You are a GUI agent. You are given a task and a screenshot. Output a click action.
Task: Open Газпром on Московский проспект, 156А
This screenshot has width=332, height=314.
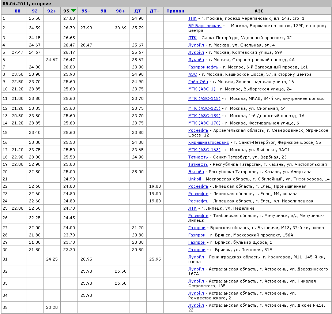[x=197, y=235]
